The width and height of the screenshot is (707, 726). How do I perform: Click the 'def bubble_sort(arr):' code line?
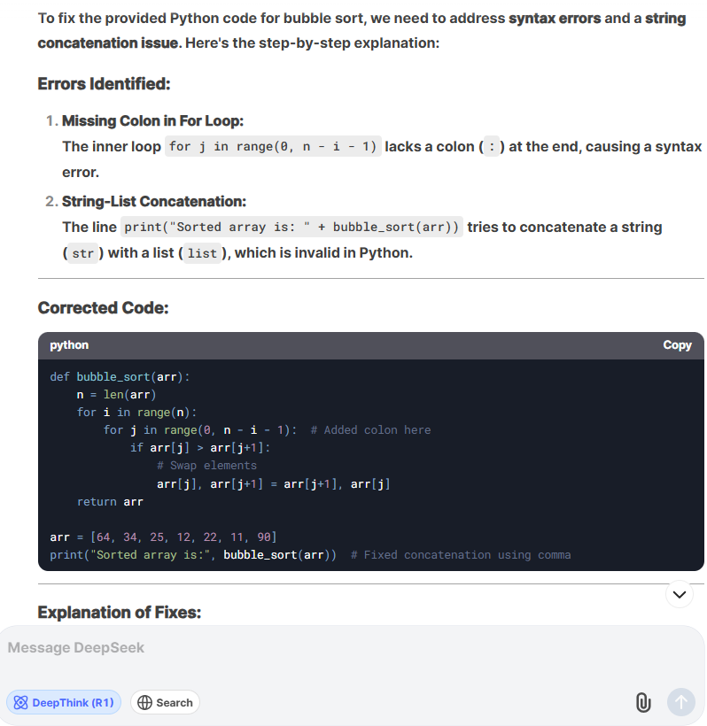(120, 377)
